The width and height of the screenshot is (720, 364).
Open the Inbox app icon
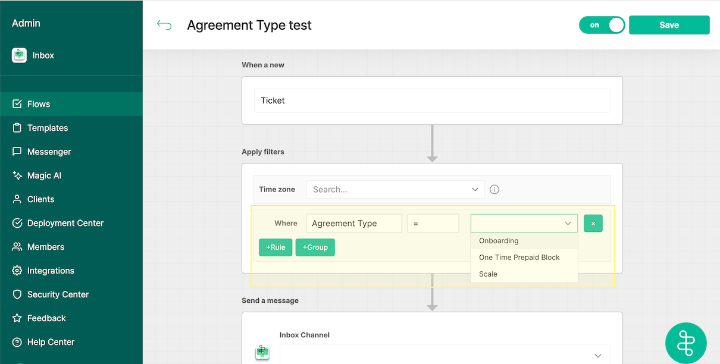pyautogui.click(x=19, y=55)
